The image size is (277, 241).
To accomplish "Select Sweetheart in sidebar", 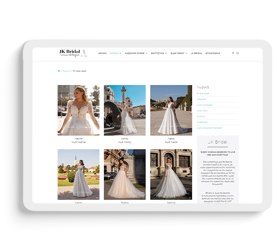I will (202, 122).
